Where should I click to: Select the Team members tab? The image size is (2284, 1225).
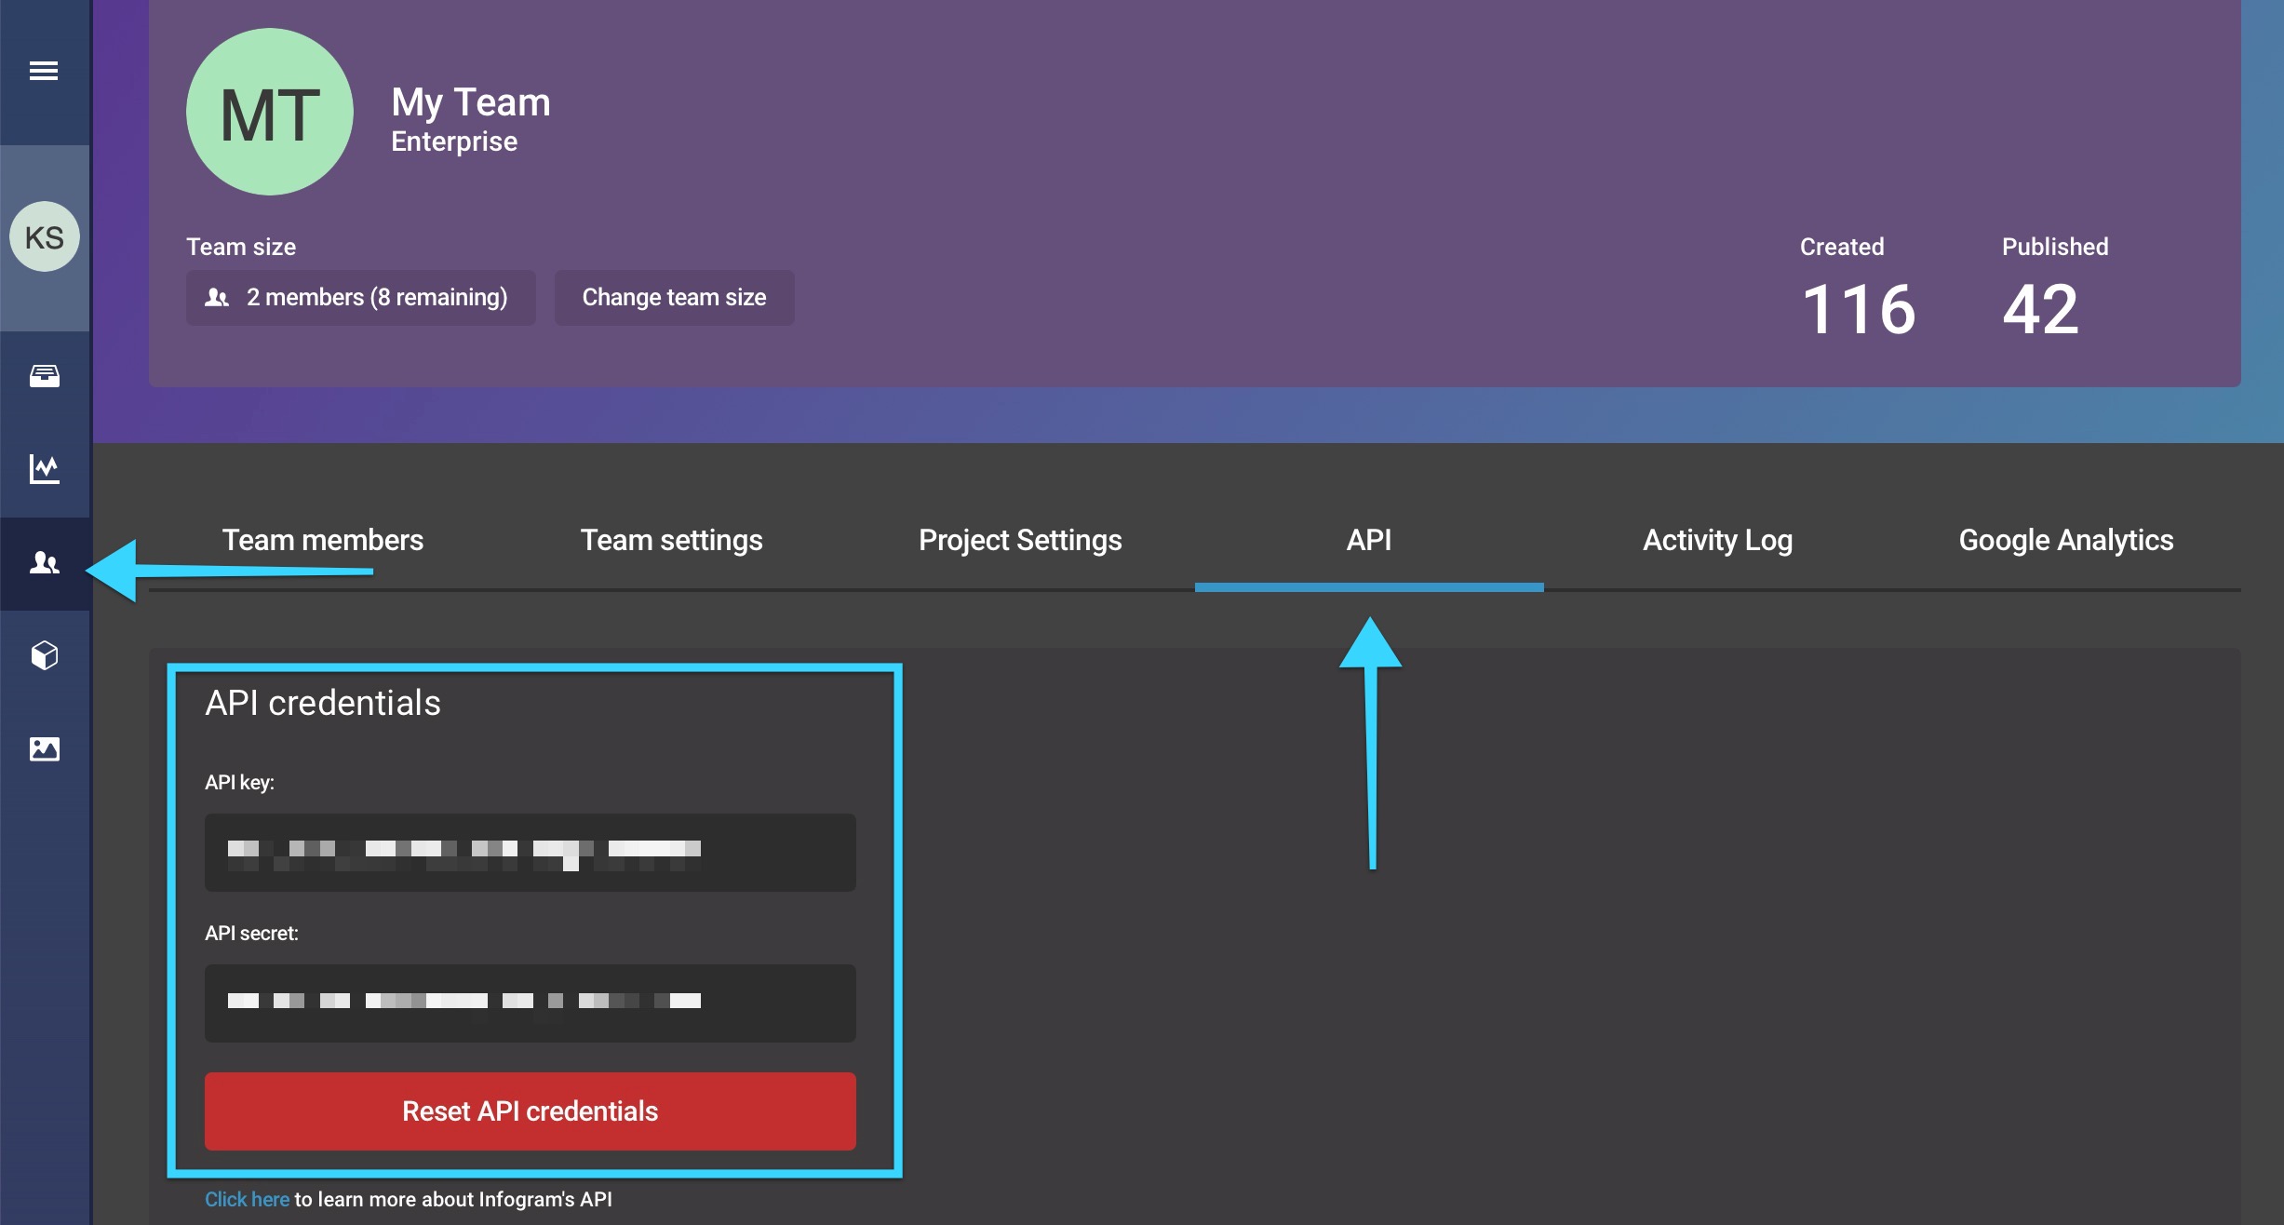[x=322, y=539]
